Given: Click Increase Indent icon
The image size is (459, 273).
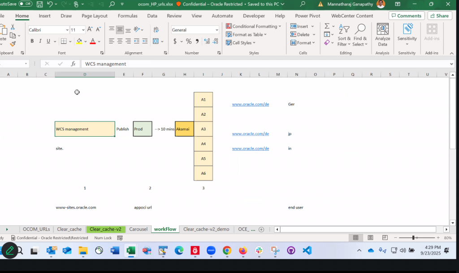Looking at the screenshot, I should pyautogui.click(x=145, y=41).
